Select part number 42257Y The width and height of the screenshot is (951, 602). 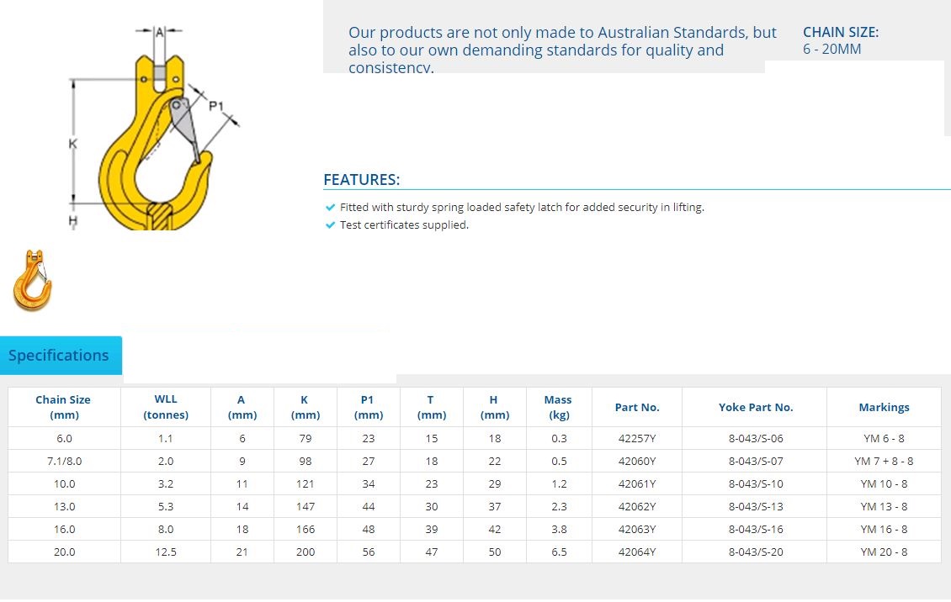click(637, 439)
